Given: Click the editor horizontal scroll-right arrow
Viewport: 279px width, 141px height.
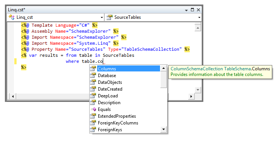Looking at the screenshot, I should [x=191, y=96].
